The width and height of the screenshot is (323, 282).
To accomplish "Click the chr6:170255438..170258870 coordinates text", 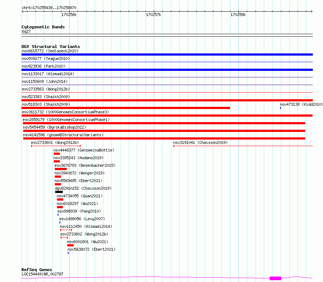I will [49, 8].
